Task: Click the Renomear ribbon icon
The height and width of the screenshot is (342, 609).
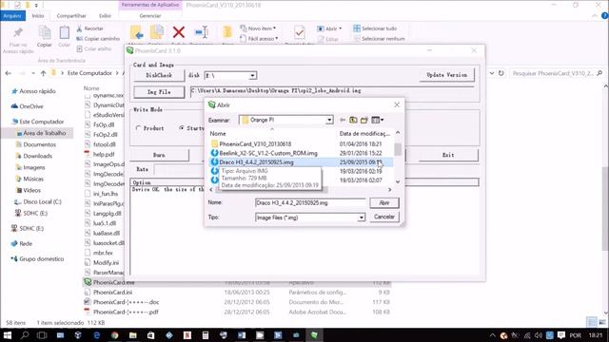Action: pos(201,32)
